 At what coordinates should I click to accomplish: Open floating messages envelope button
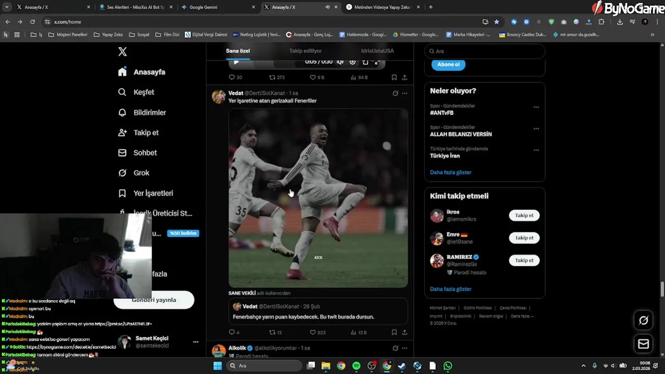coord(643,344)
